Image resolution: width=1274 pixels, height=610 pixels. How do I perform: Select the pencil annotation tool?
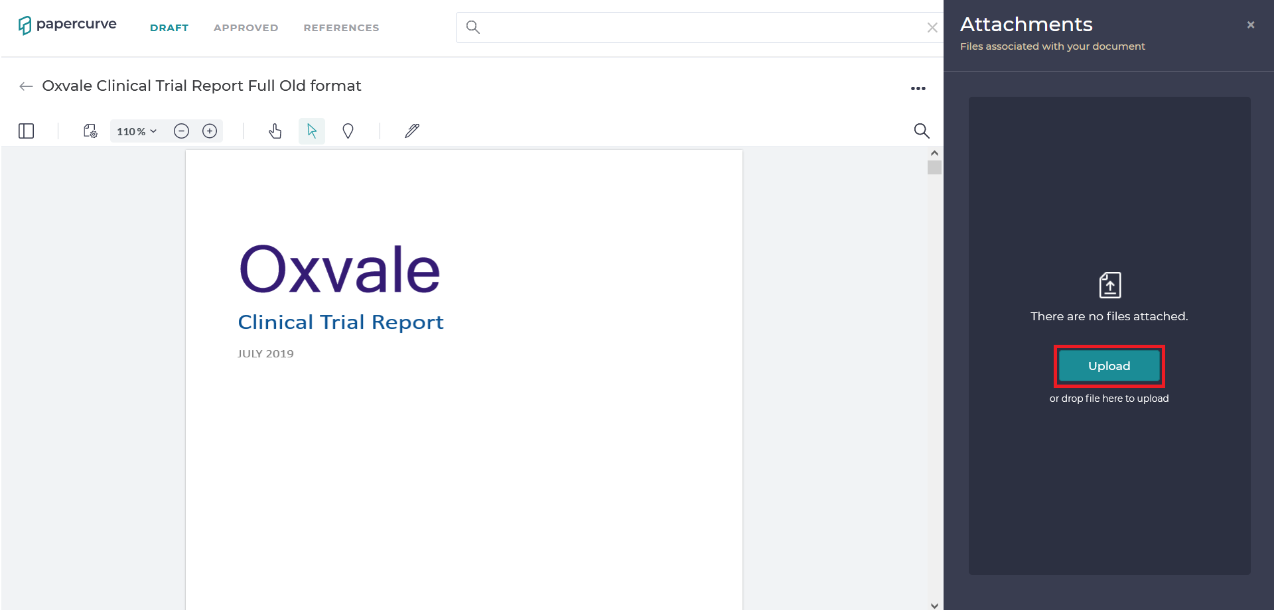pyautogui.click(x=412, y=131)
